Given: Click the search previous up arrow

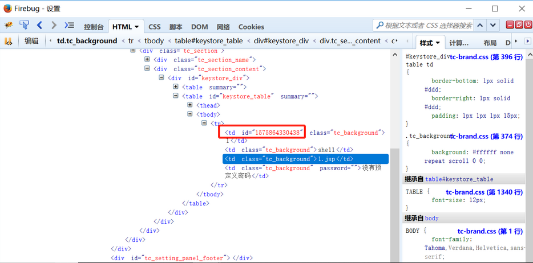Looking at the screenshot, I should [479, 26].
